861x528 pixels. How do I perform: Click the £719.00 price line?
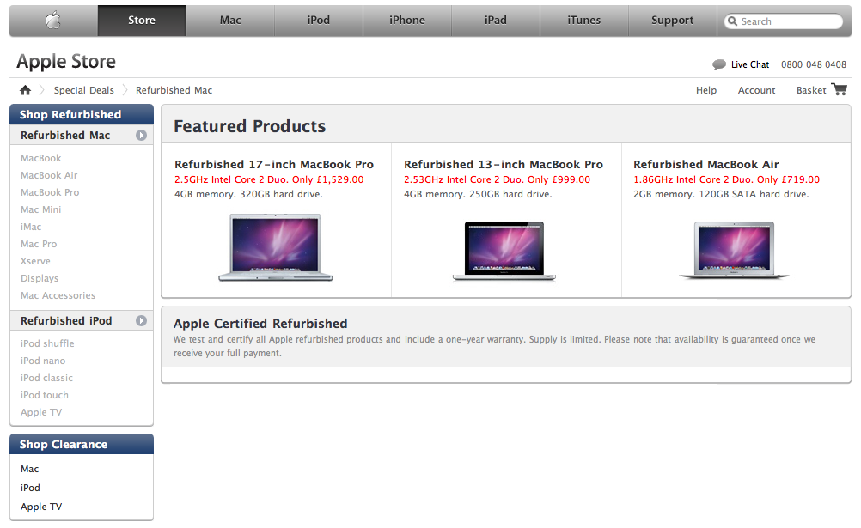pyautogui.click(x=726, y=179)
